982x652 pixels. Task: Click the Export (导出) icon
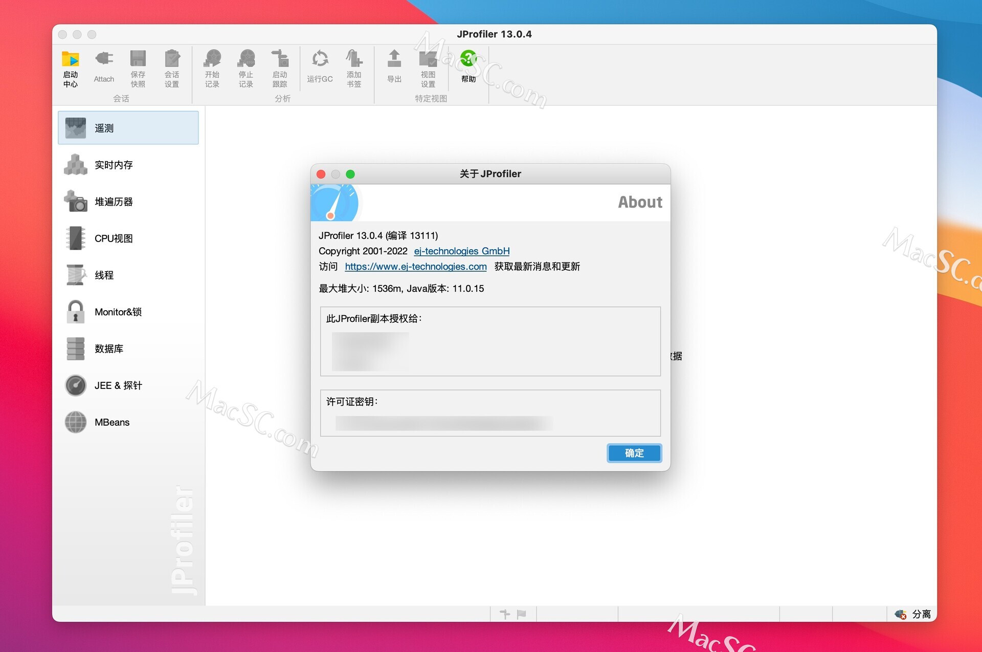pos(394,67)
